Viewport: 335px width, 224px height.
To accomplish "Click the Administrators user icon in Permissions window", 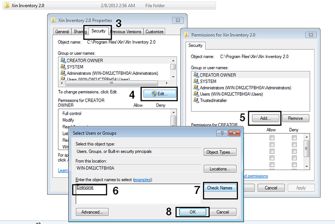I will click(196, 88).
